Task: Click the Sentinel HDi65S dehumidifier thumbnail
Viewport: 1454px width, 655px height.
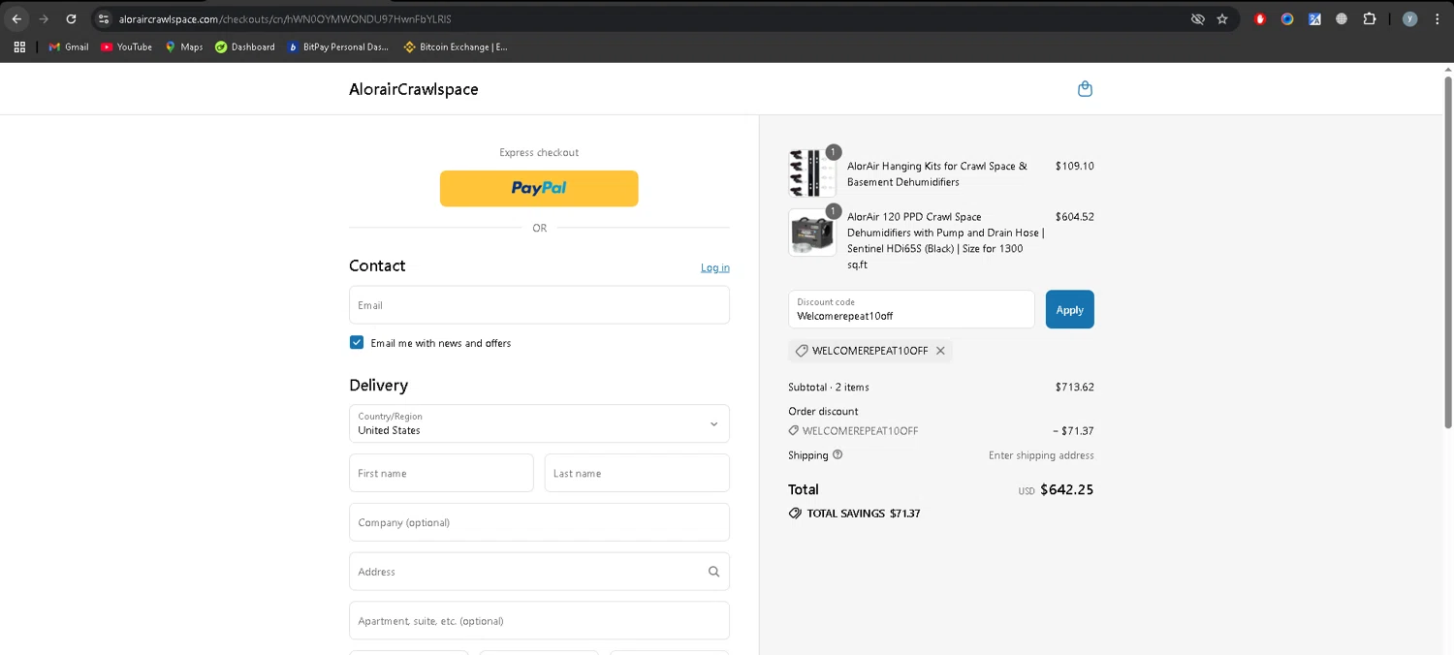Action: point(812,233)
